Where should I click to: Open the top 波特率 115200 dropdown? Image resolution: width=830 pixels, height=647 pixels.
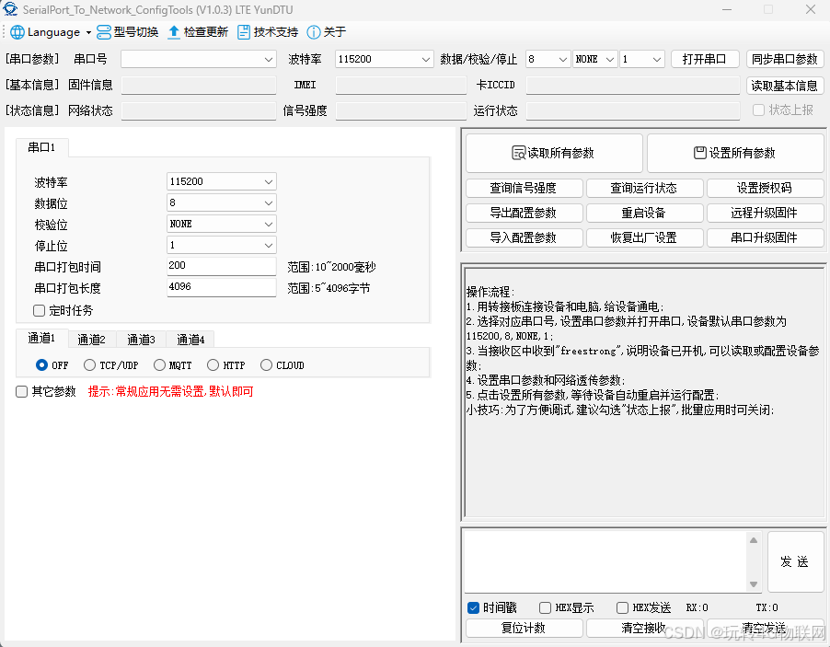pyautogui.click(x=426, y=59)
